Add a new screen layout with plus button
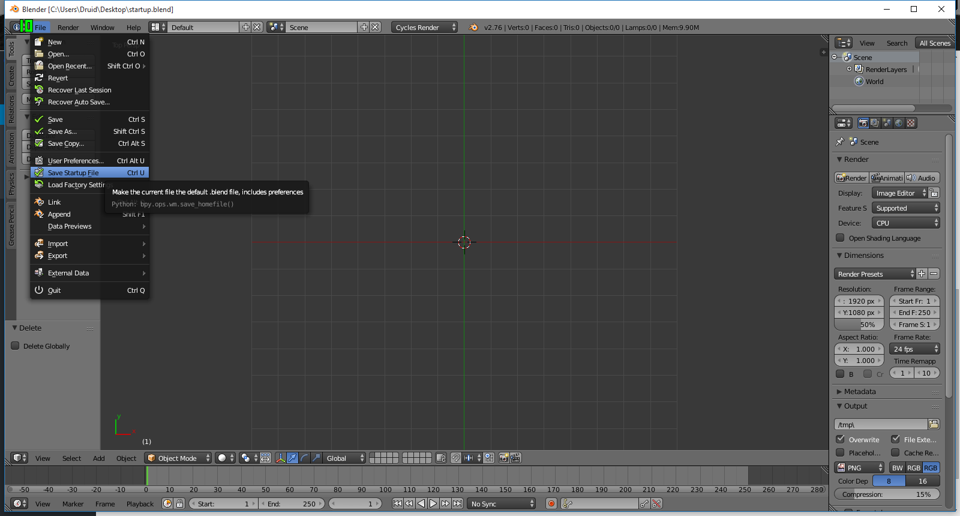Image resolution: width=960 pixels, height=516 pixels. click(245, 27)
